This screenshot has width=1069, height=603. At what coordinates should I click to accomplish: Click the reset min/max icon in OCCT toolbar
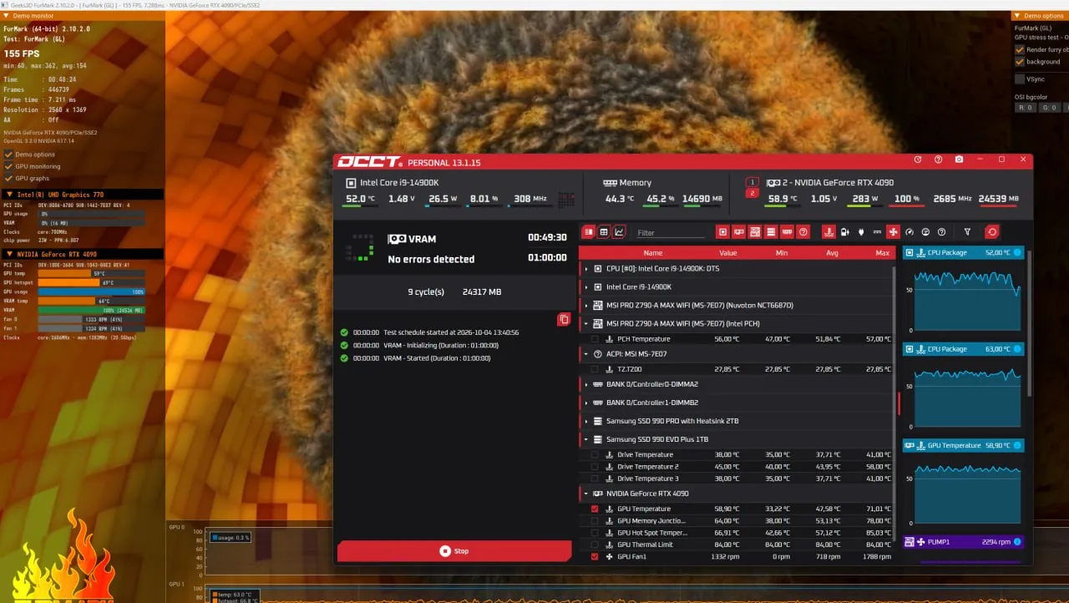click(992, 232)
